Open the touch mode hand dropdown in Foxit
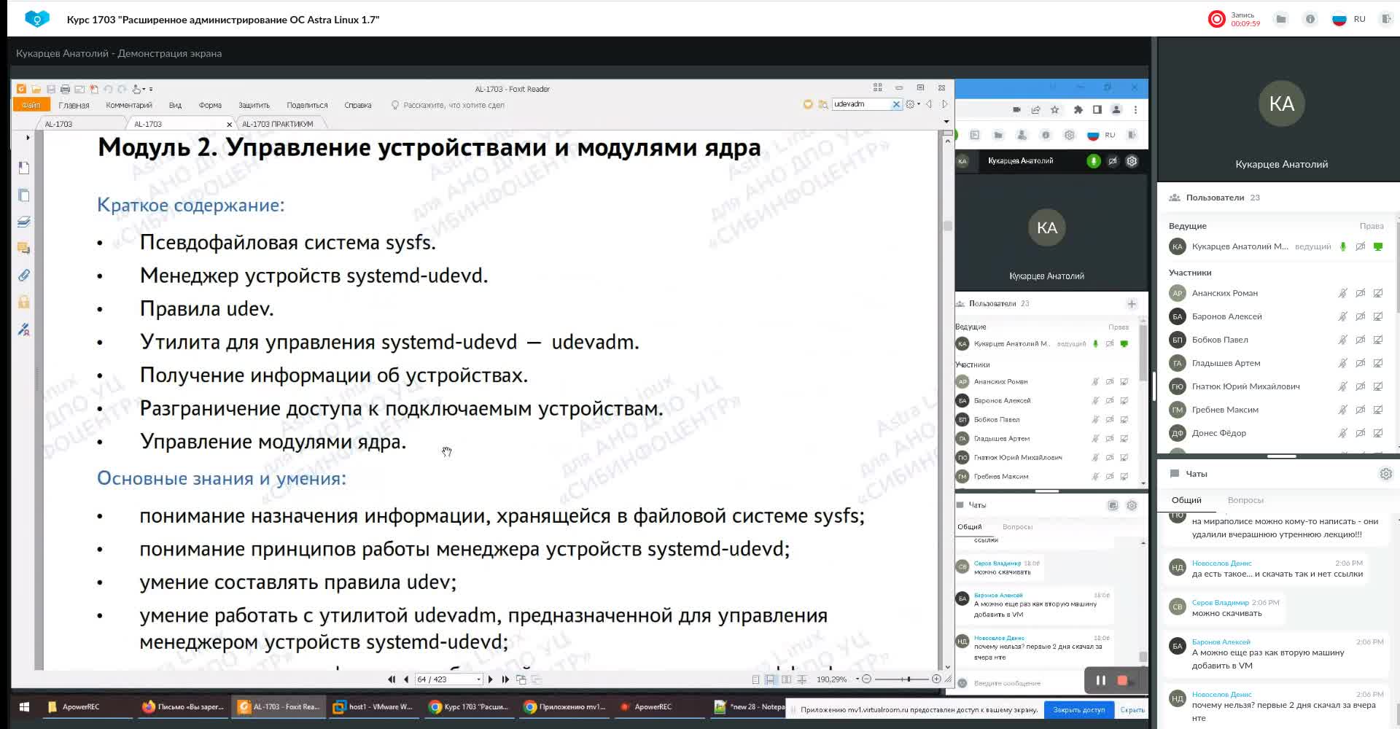The height and width of the screenshot is (729, 1400). tap(139, 89)
